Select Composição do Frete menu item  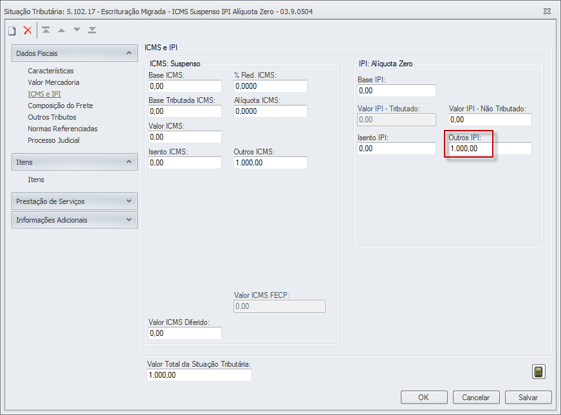pyautogui.click(x=60, y=106)
